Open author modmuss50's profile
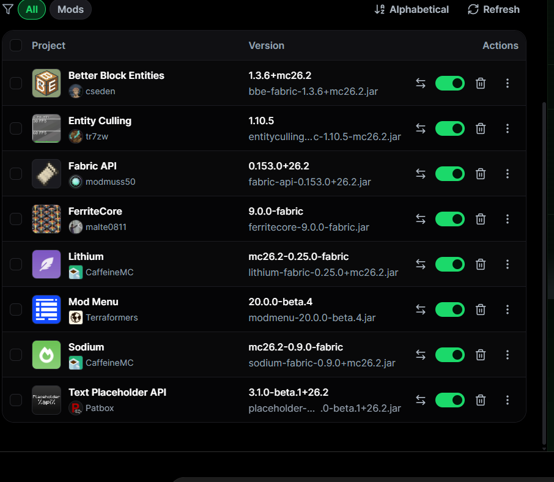The image size is (554, 482). click(102, 182)
